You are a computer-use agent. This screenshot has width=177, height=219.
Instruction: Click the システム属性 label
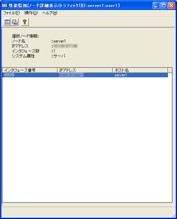[x=23, y=56]
